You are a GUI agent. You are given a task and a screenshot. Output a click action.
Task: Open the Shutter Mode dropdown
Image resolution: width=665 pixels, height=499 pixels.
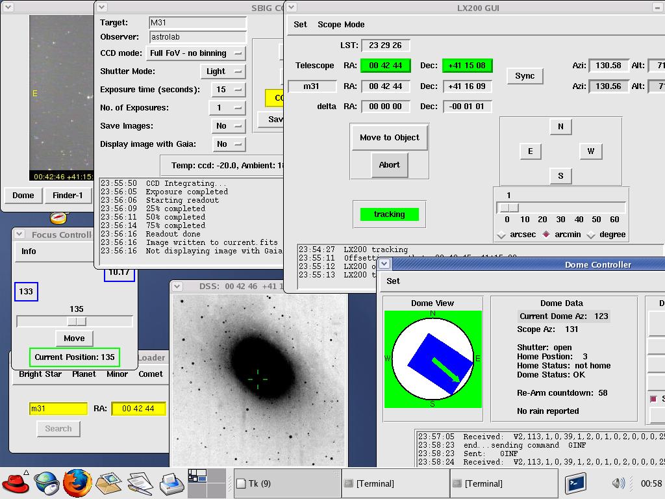coord(224,71)
